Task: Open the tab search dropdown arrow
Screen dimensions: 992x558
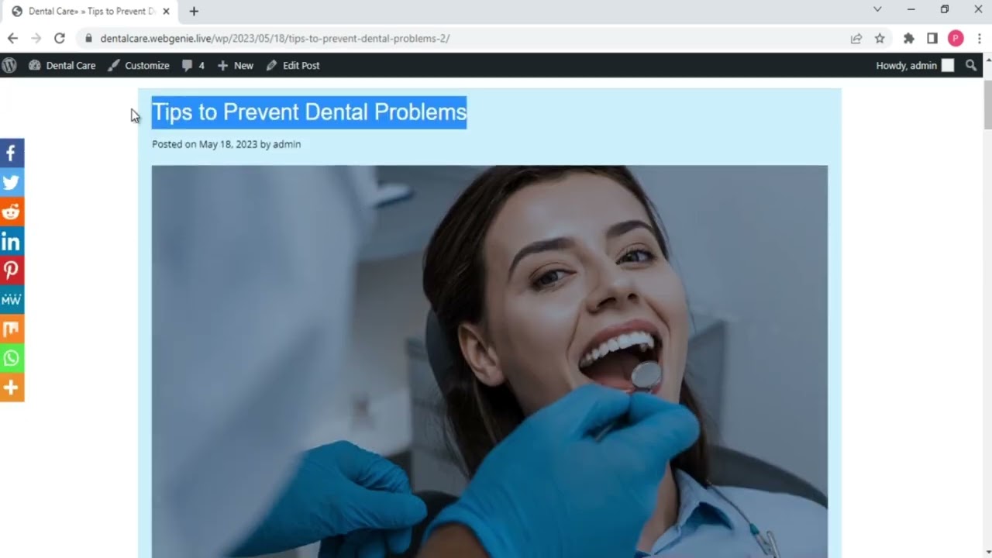Action: pyautogui.click(x=877, y=9)
